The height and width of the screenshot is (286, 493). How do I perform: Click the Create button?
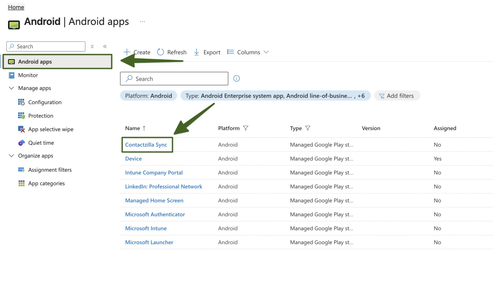pos(137,52)
